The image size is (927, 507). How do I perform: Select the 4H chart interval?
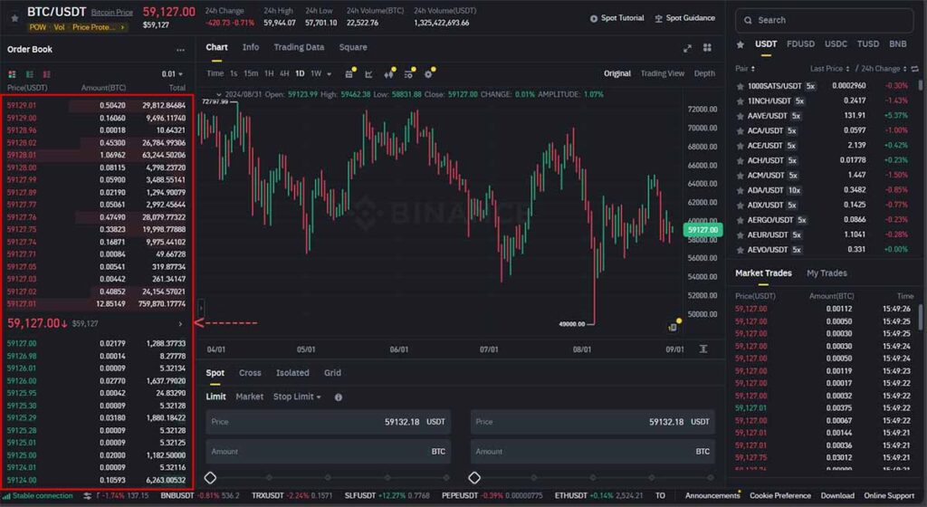pos(284,74)
